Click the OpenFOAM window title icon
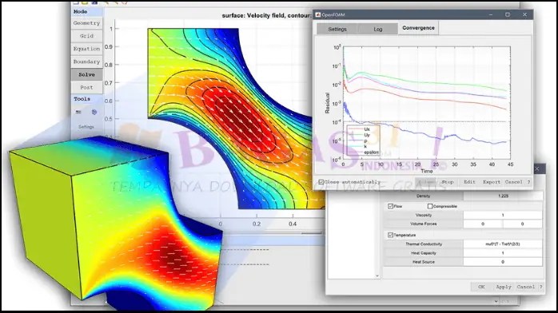This screenshot has height=313, width=558. (318, 14)
